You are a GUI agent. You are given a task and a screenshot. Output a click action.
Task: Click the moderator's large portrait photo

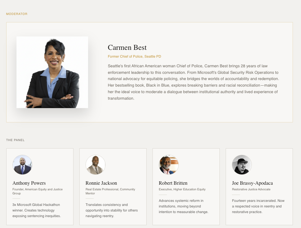pos(52,72)
